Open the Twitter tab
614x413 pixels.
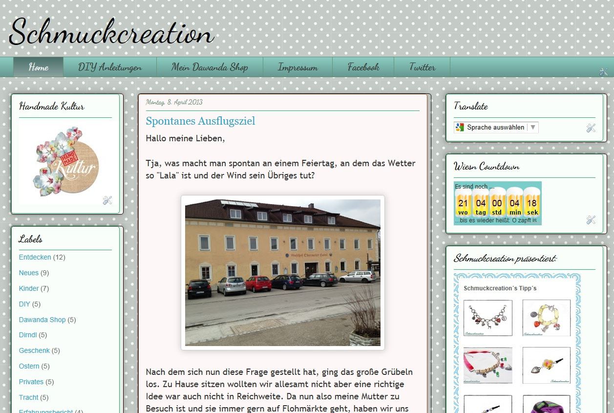(422, 67)
